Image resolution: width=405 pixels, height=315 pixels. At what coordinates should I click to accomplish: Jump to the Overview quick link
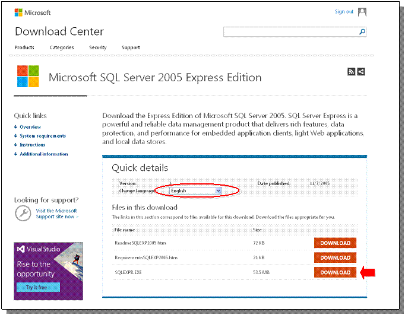pyautogui.click(x=30, y=127)
